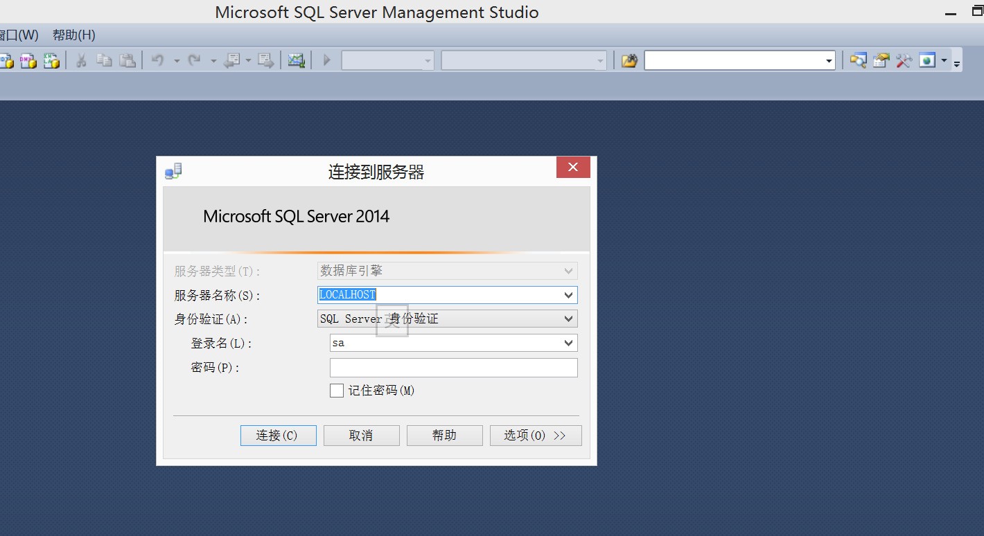Click the Analysis Services DMX query icon
Image resolution: width=984 pixels, height=536 pixels.
(x=28, y=61)
